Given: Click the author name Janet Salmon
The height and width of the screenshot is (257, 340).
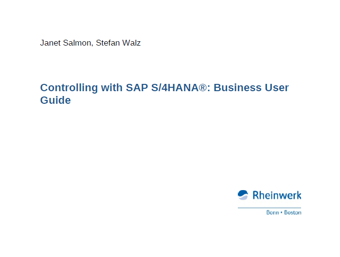Looking at the screenshot, I should click(66, 43).
